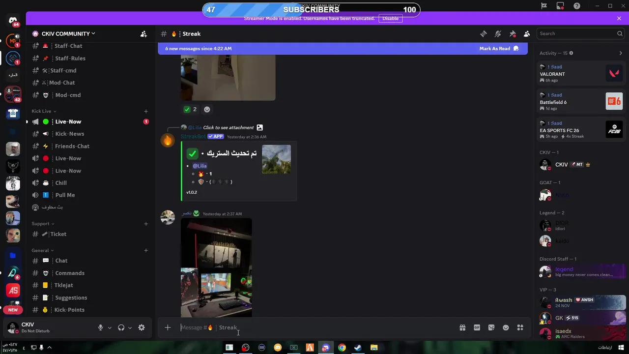Open Chrome from the taskbar

[342, 348]
